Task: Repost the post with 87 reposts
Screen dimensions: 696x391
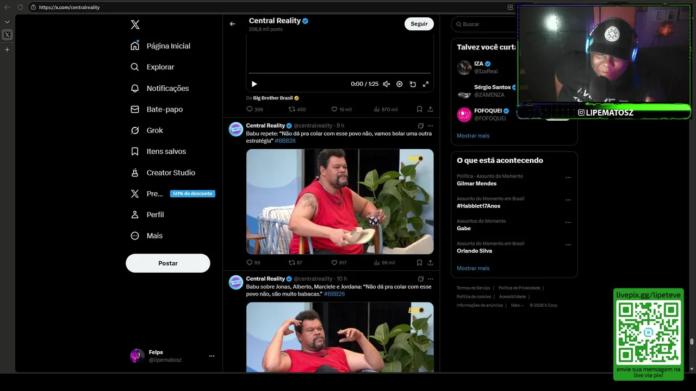Action: (295, 262)
